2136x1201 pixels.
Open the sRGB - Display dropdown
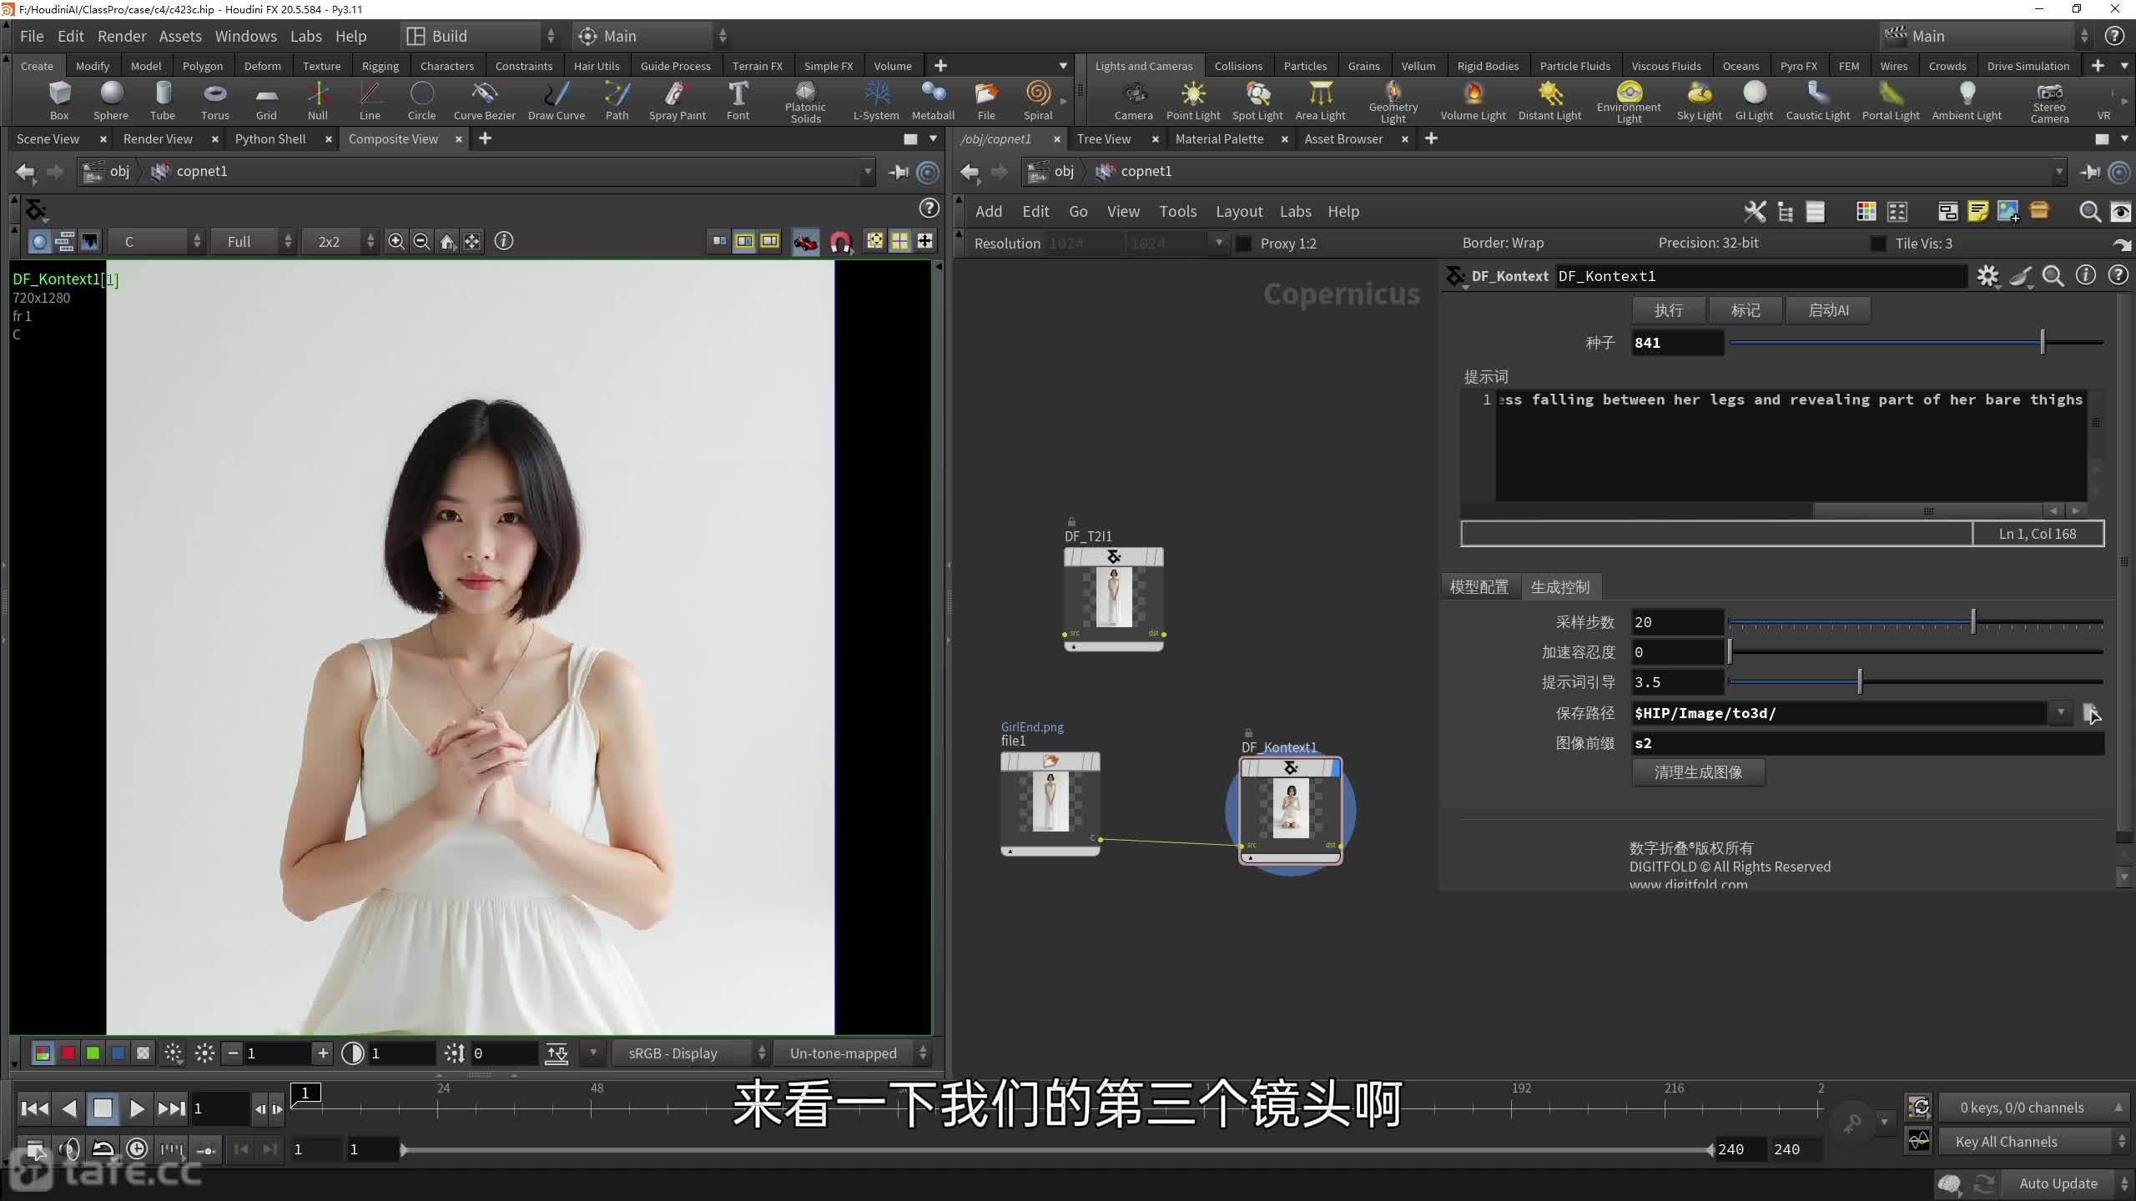689,1053
